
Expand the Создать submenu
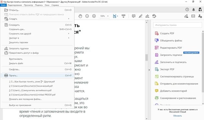pyautogui.click(x=69, y=19)
